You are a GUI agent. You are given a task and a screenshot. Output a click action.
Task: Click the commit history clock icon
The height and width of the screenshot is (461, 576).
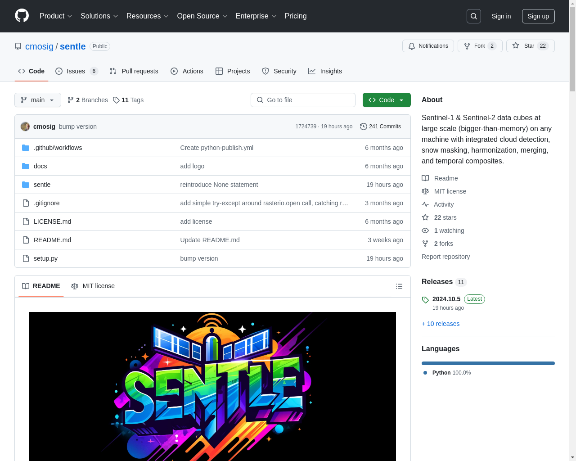(364, 127)
